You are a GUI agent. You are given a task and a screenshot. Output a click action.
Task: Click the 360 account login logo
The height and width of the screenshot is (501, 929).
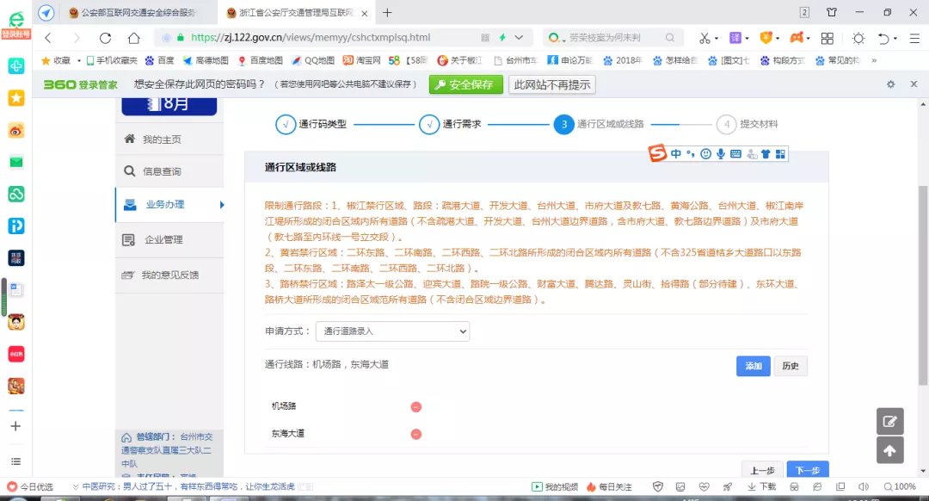point(16,26)
